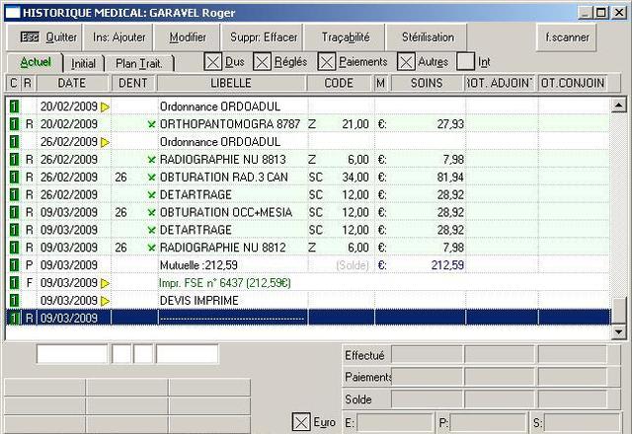632x434 pixels.
Task: Toggle the Euro checkbox
Action: tap(301, 422)
